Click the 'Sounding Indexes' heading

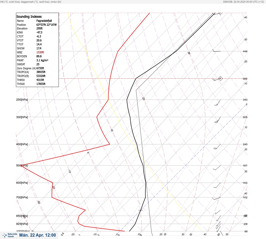click(x=29, y=17)
